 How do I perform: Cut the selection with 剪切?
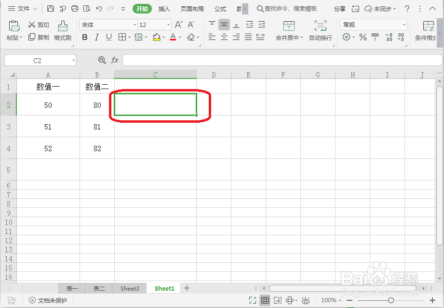(39, 25)
